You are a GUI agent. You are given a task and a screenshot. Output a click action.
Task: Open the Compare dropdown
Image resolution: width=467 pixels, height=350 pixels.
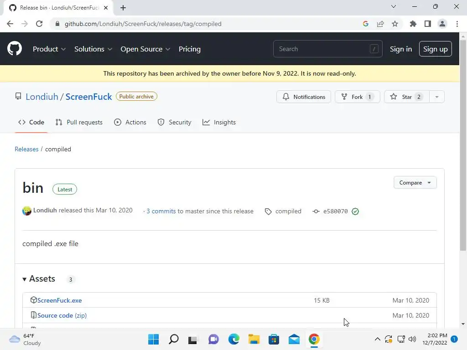[x=415, y=182]
